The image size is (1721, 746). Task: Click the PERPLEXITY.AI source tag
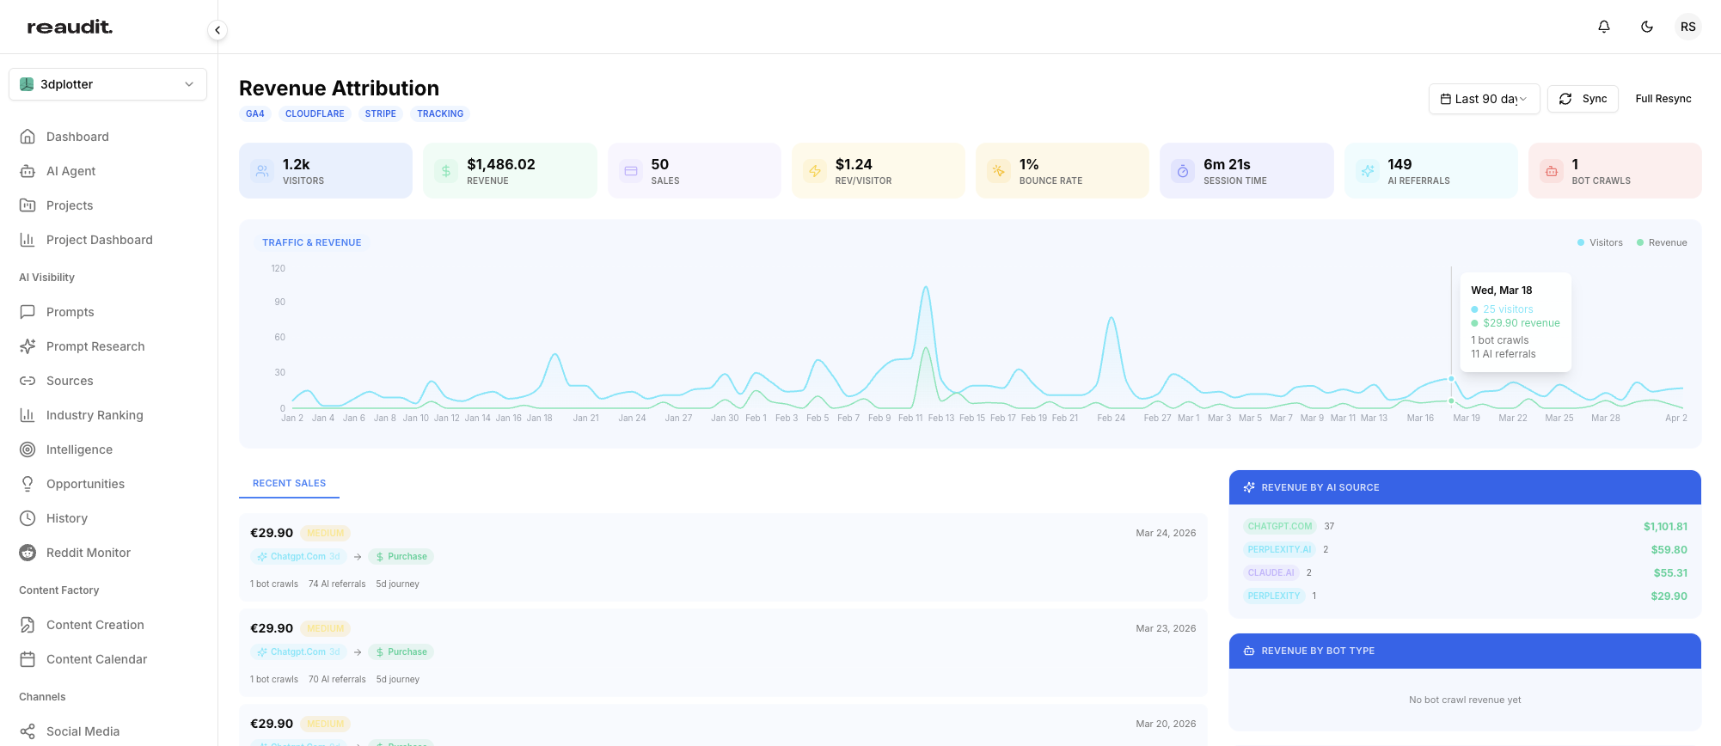(1279, 549)
